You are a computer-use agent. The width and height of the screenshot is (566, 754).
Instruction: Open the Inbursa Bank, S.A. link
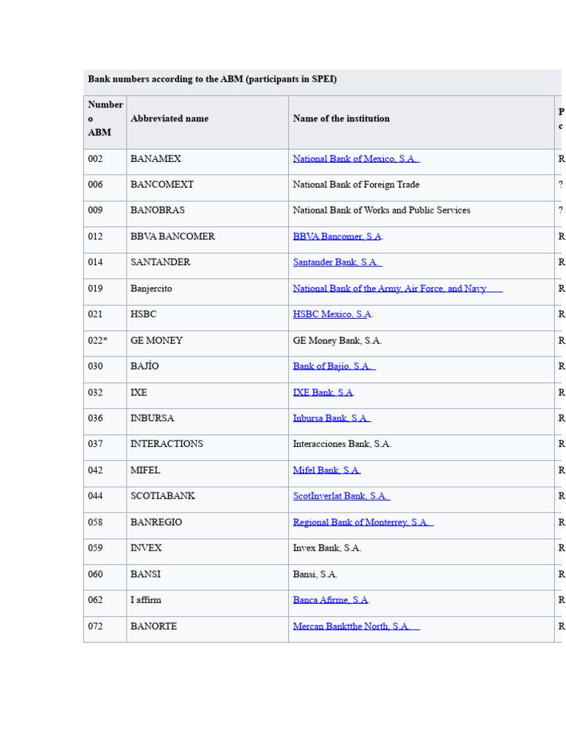pyautogui.click(x=332, y=418)
